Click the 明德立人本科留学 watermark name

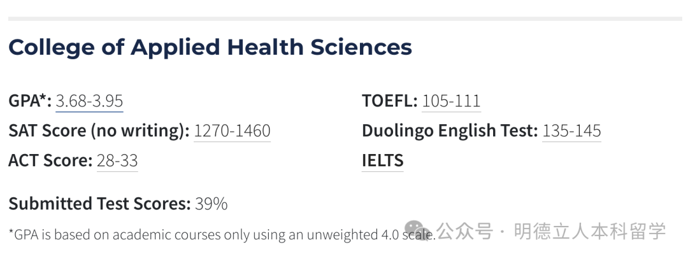(589, 230)
